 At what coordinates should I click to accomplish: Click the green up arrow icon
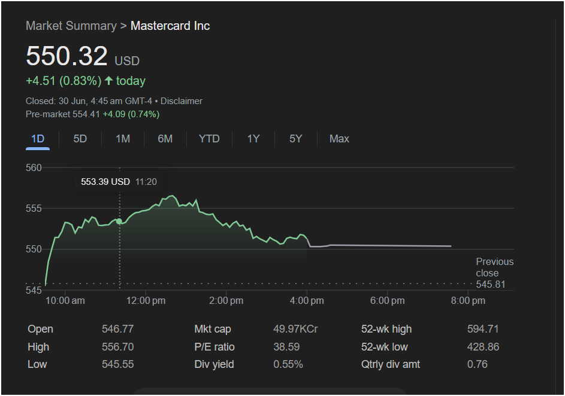[109, 81]
